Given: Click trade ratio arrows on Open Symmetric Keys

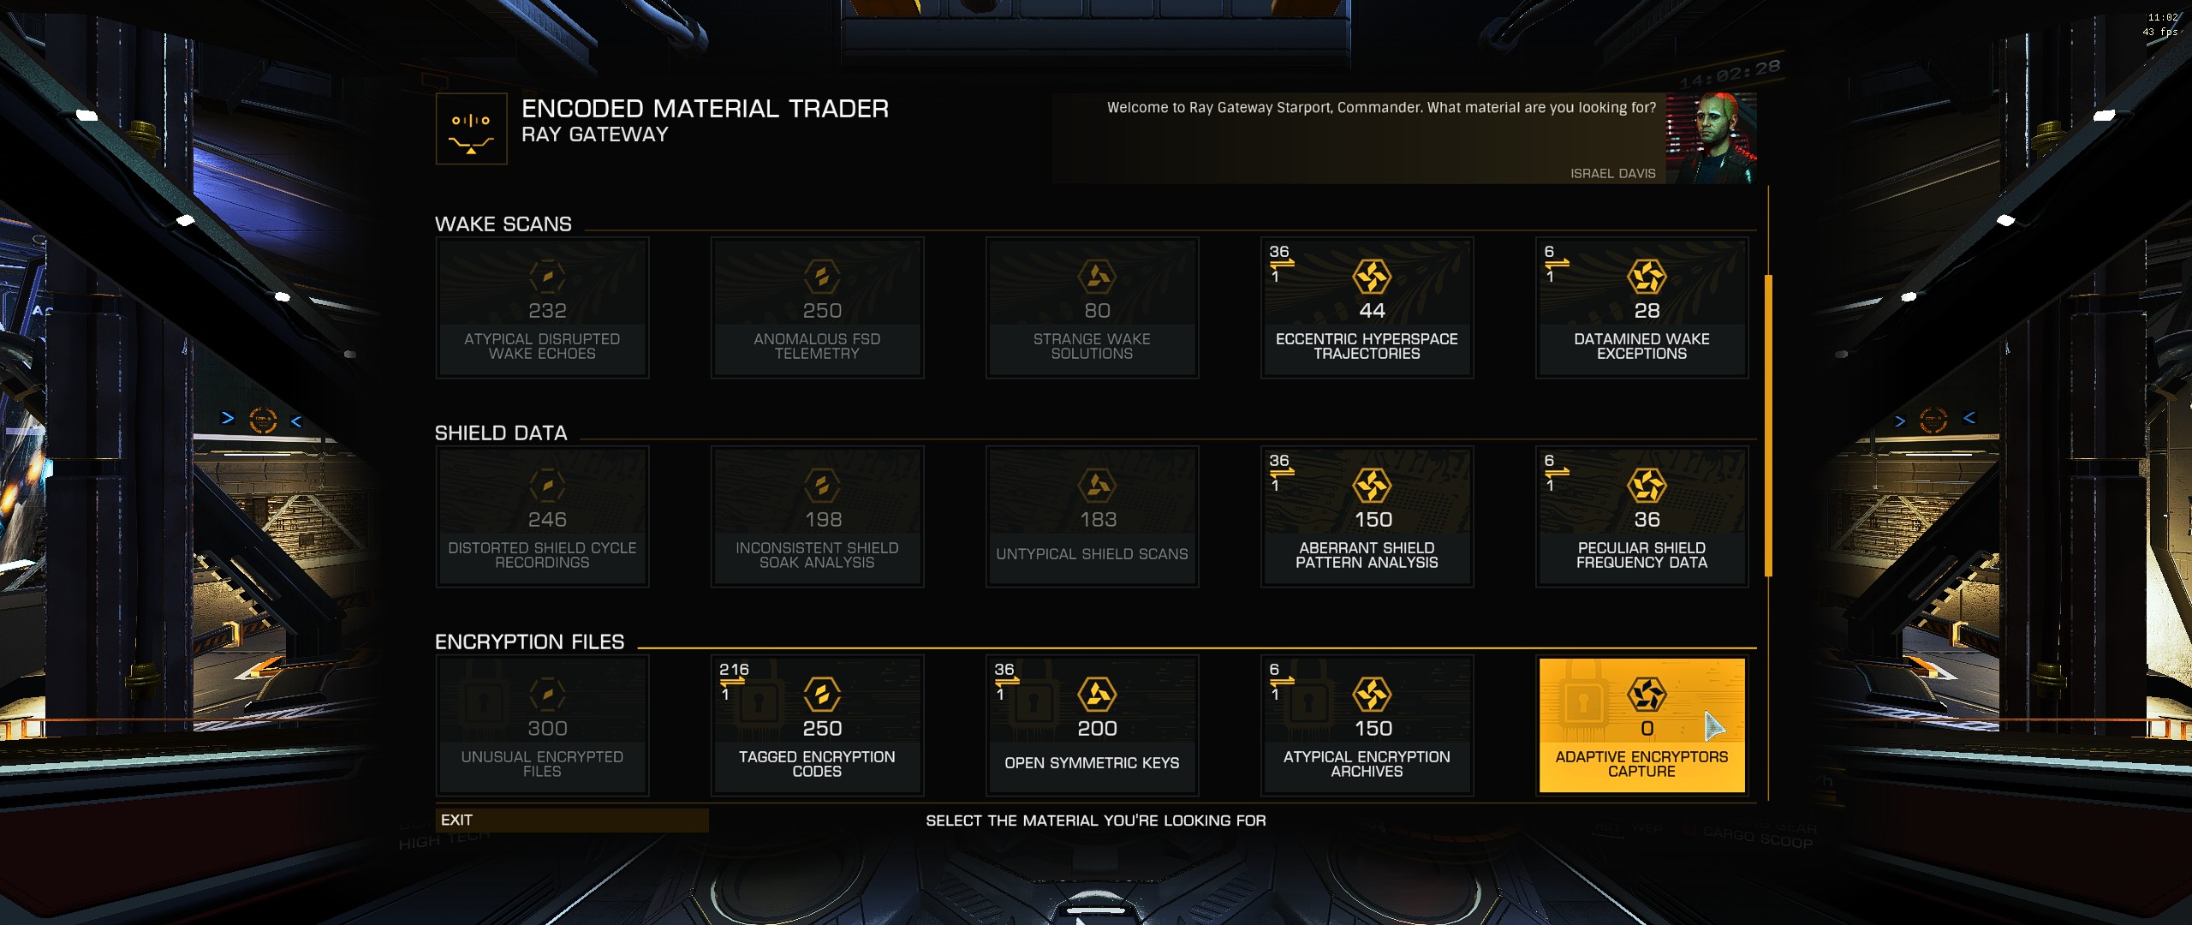Looking at the screenshot, I should pos(1007,682).
